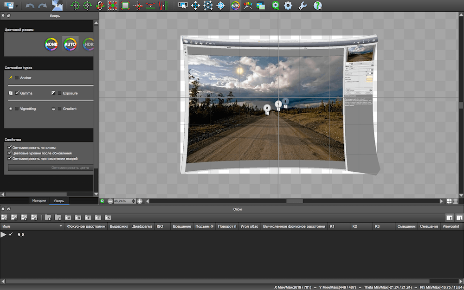The width and height of the screenshot is (464, 290).
Task: Click the help question mark icon
Action: (317, 5)
